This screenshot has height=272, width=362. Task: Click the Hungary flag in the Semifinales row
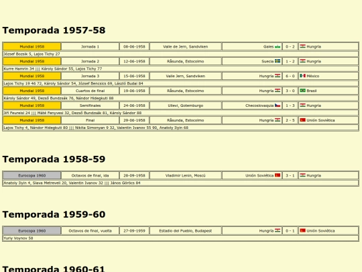pyautogui.click(x=302, y=105)
